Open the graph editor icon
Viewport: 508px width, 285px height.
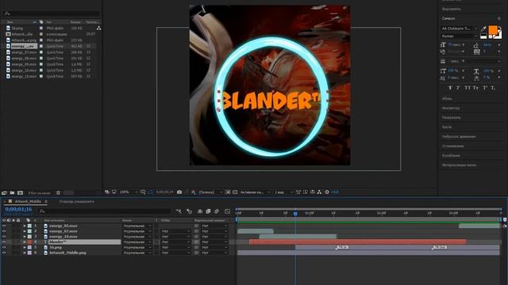[228, 211]
